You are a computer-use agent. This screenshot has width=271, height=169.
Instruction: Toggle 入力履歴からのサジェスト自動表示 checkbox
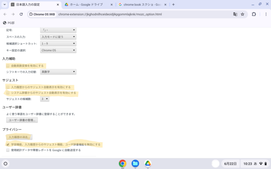(x=8, y=87)
